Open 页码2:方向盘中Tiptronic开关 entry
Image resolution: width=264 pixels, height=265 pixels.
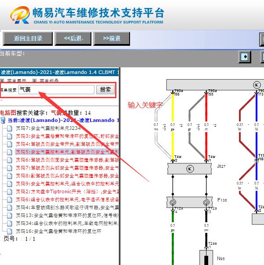67,191
